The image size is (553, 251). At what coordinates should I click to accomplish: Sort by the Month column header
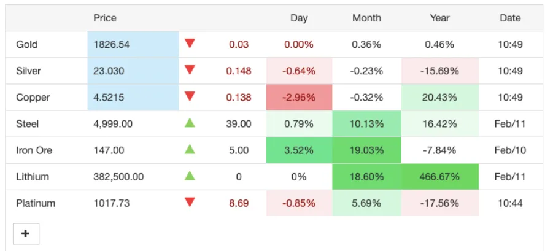[x=366, y=18]
